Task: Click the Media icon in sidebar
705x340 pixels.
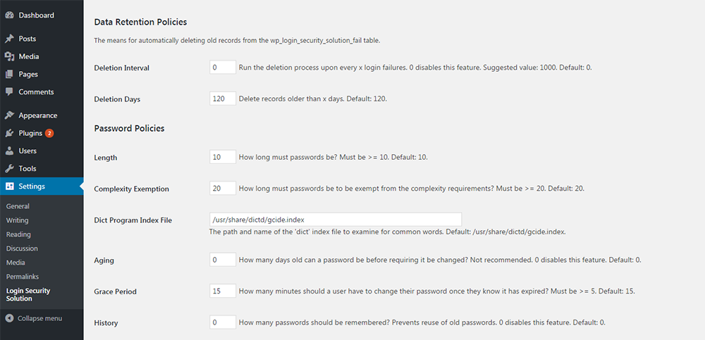Action: coord(9,56)
